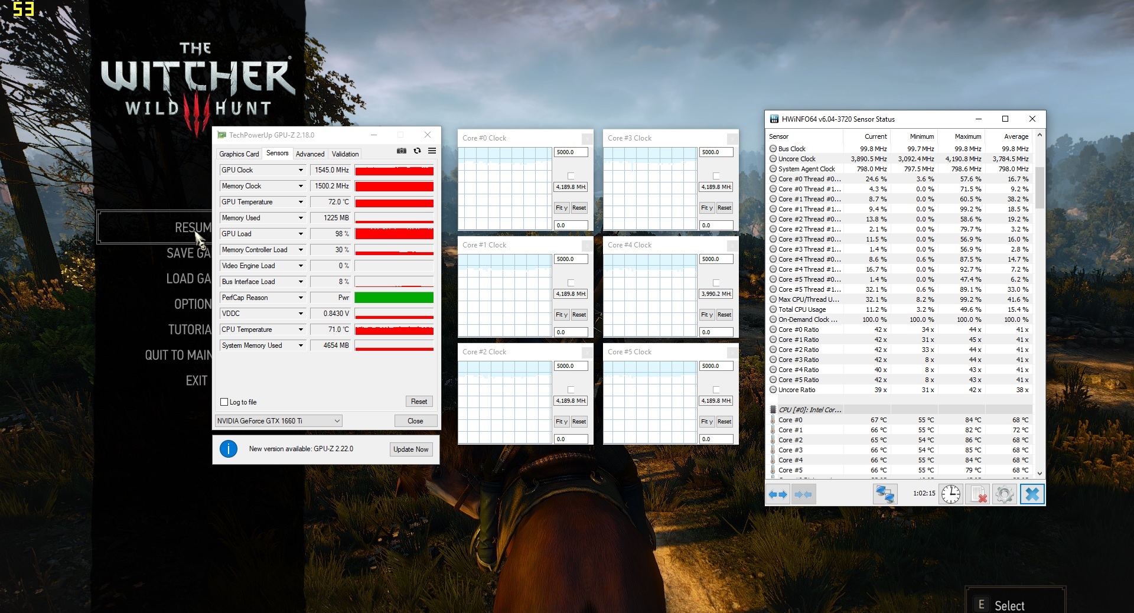Switch to the Graphics Card tab
This screenshot has height=613, width=1134.
click(239, 154)
